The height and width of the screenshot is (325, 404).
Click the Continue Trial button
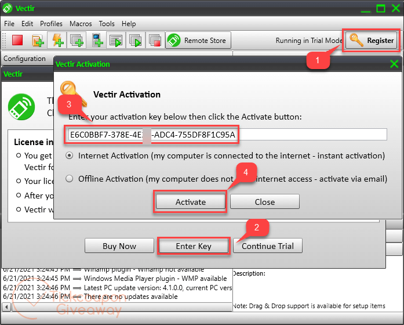tap(268, 246)
